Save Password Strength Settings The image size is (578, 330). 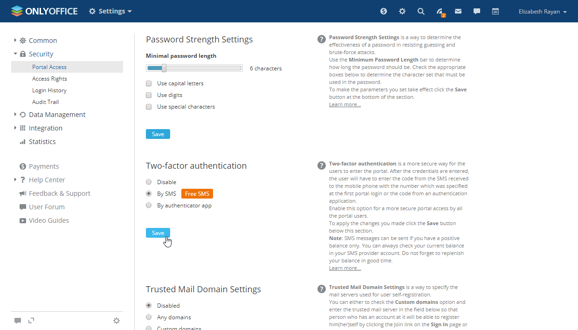click(158, 134)
